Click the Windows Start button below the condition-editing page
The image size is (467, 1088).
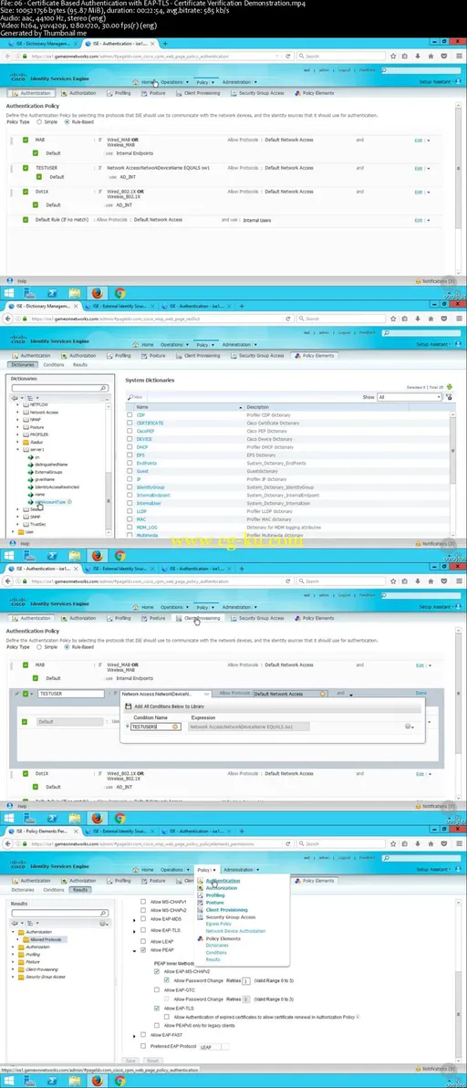tap(10, 818)
